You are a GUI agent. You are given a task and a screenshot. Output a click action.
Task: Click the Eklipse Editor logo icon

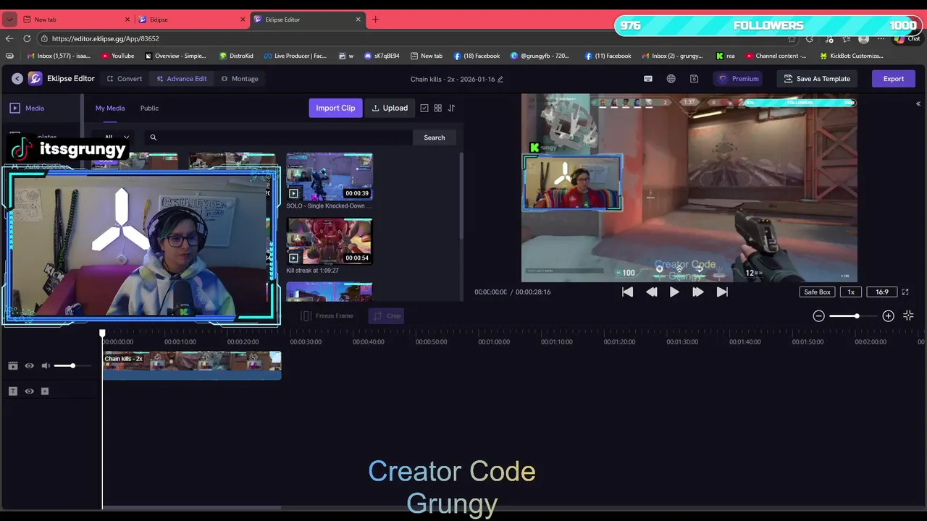35,79
